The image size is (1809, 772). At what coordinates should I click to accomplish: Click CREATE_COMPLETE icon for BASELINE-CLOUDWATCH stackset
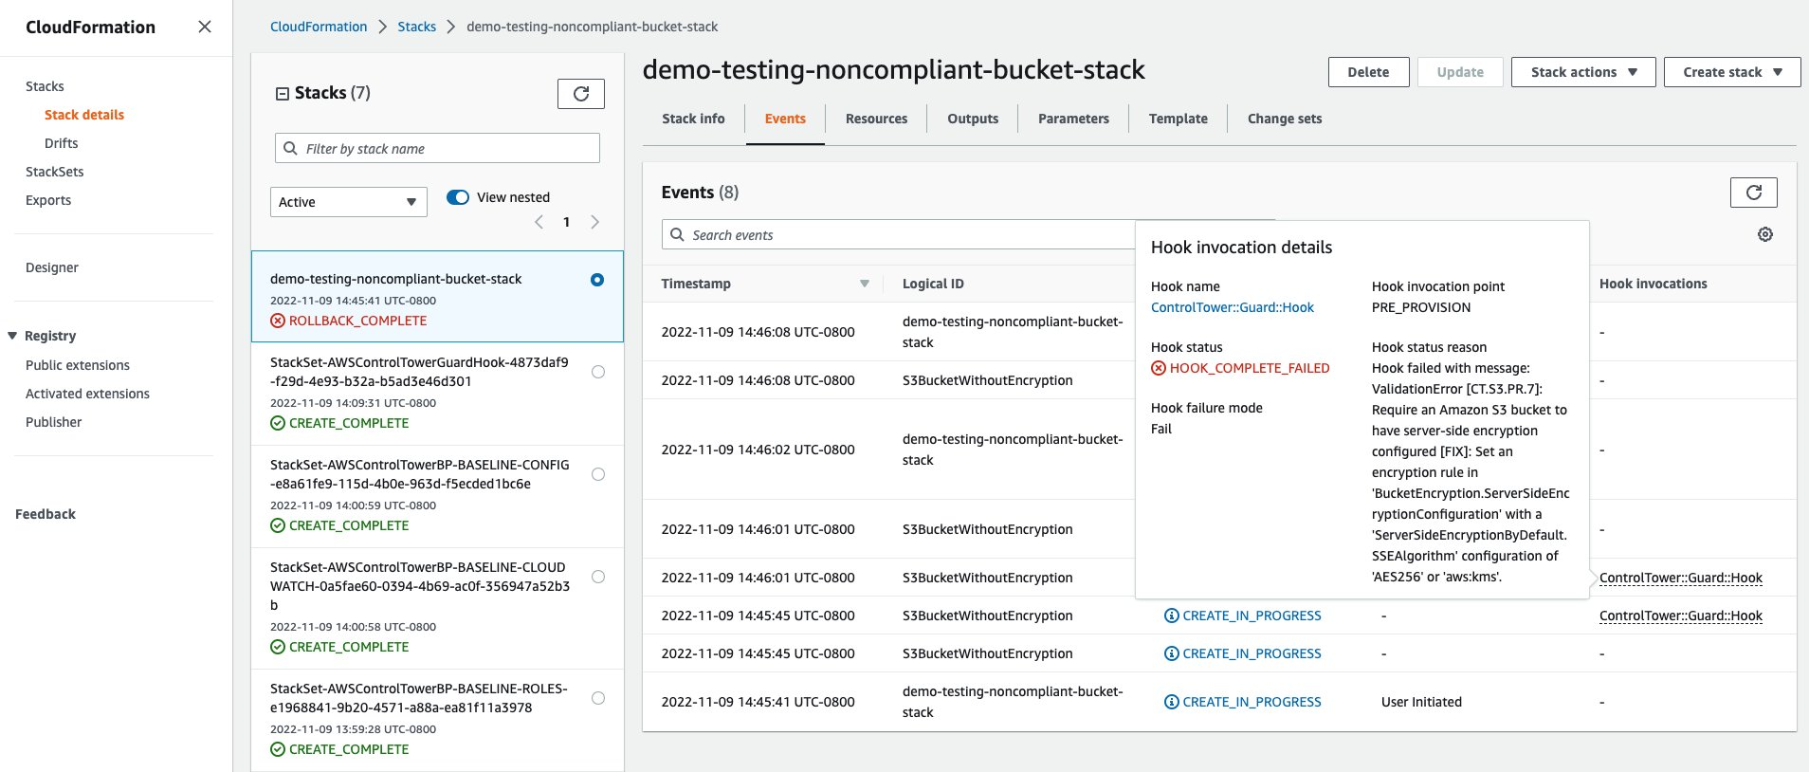coord(278,647)
